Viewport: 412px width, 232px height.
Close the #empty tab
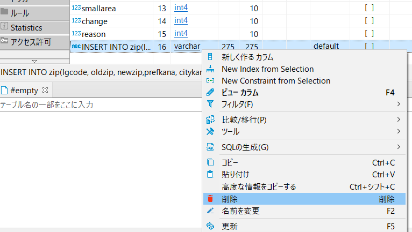(45, 90)
